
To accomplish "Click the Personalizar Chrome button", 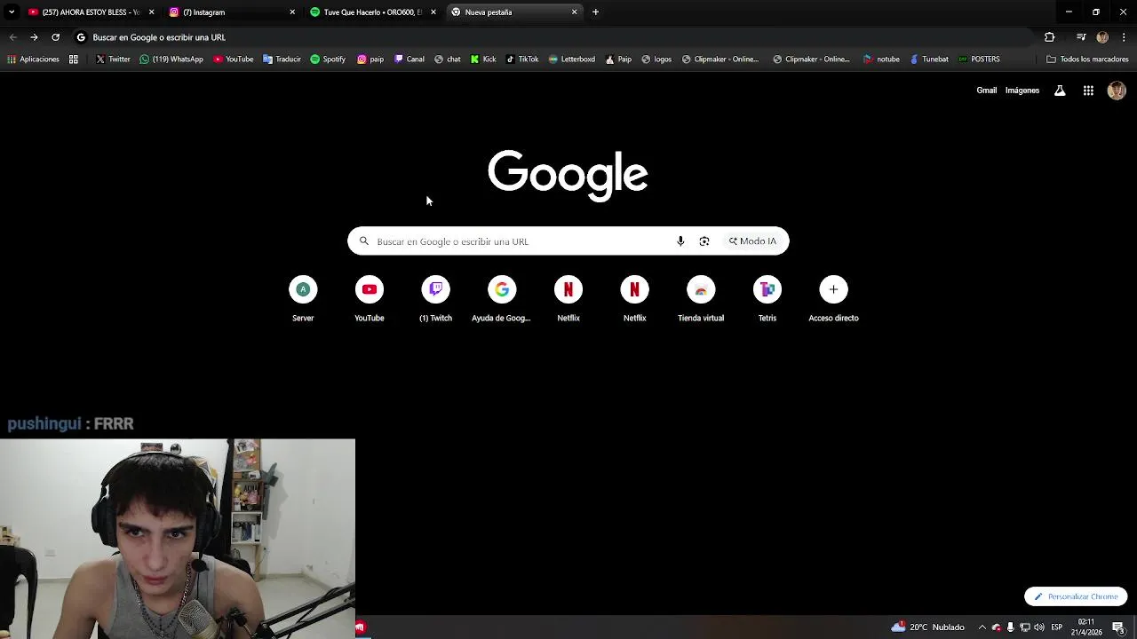I will [1076, 596].
